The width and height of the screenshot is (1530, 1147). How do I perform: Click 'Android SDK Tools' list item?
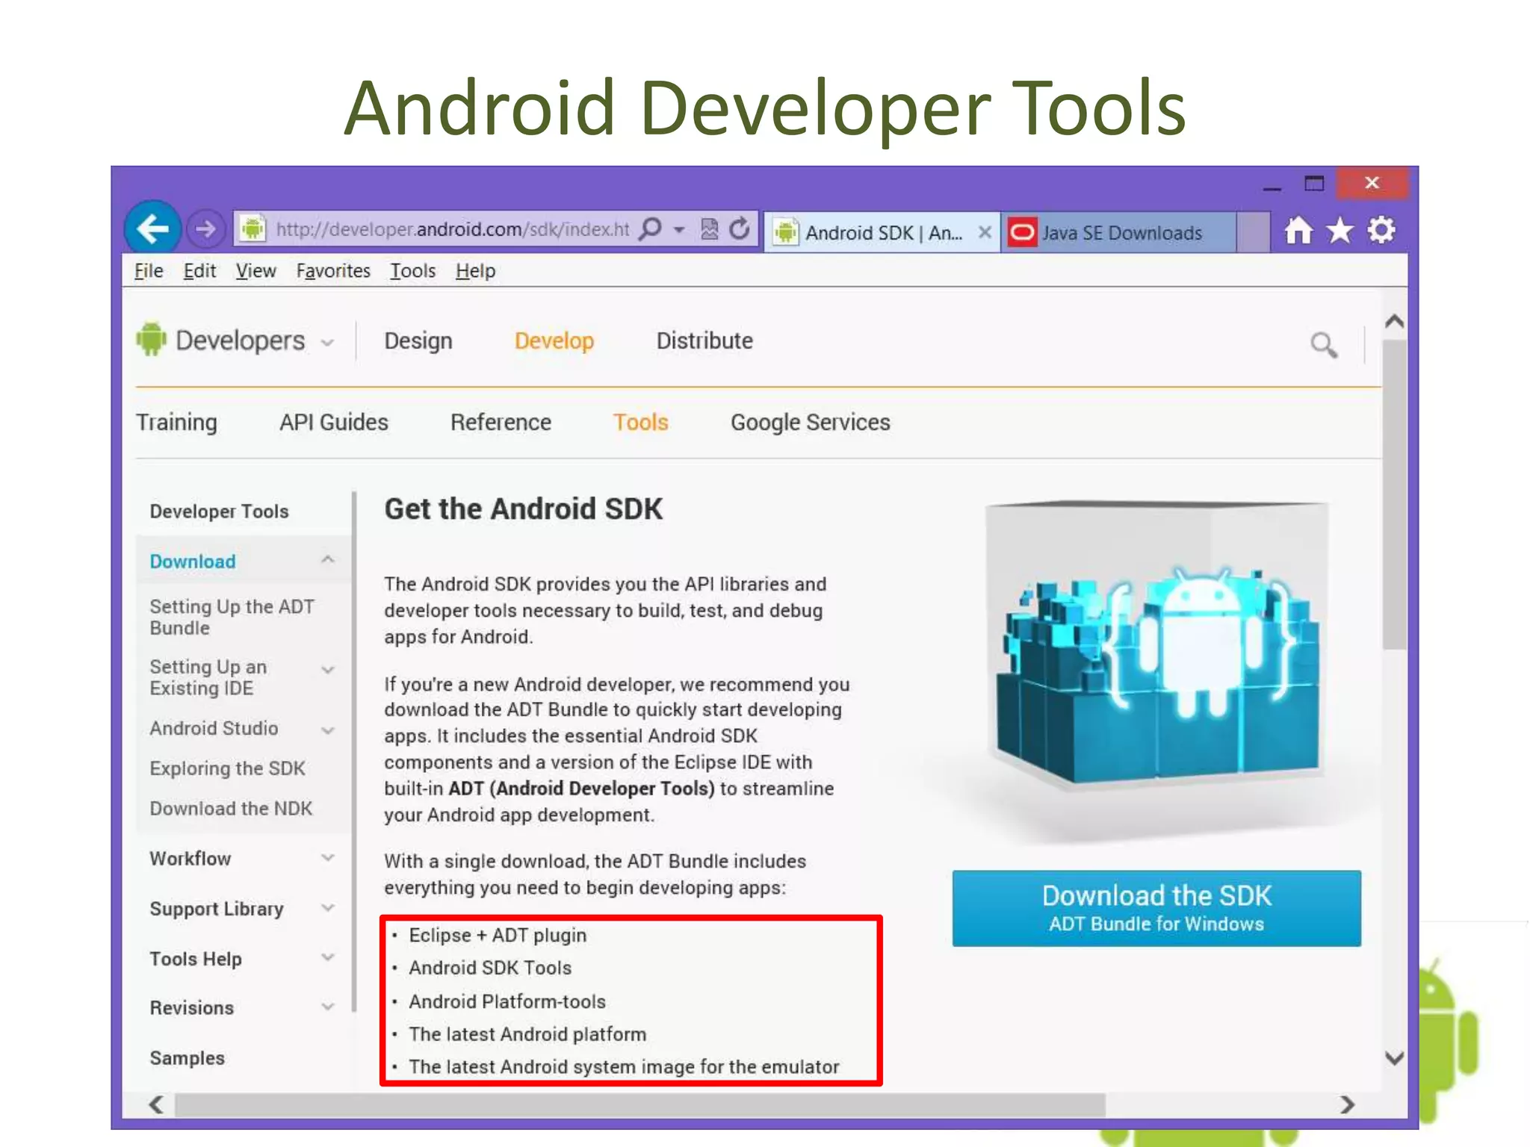[490, 968]
